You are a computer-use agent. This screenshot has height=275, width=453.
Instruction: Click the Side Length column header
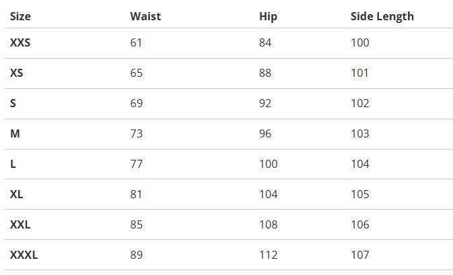pos(382,16)
